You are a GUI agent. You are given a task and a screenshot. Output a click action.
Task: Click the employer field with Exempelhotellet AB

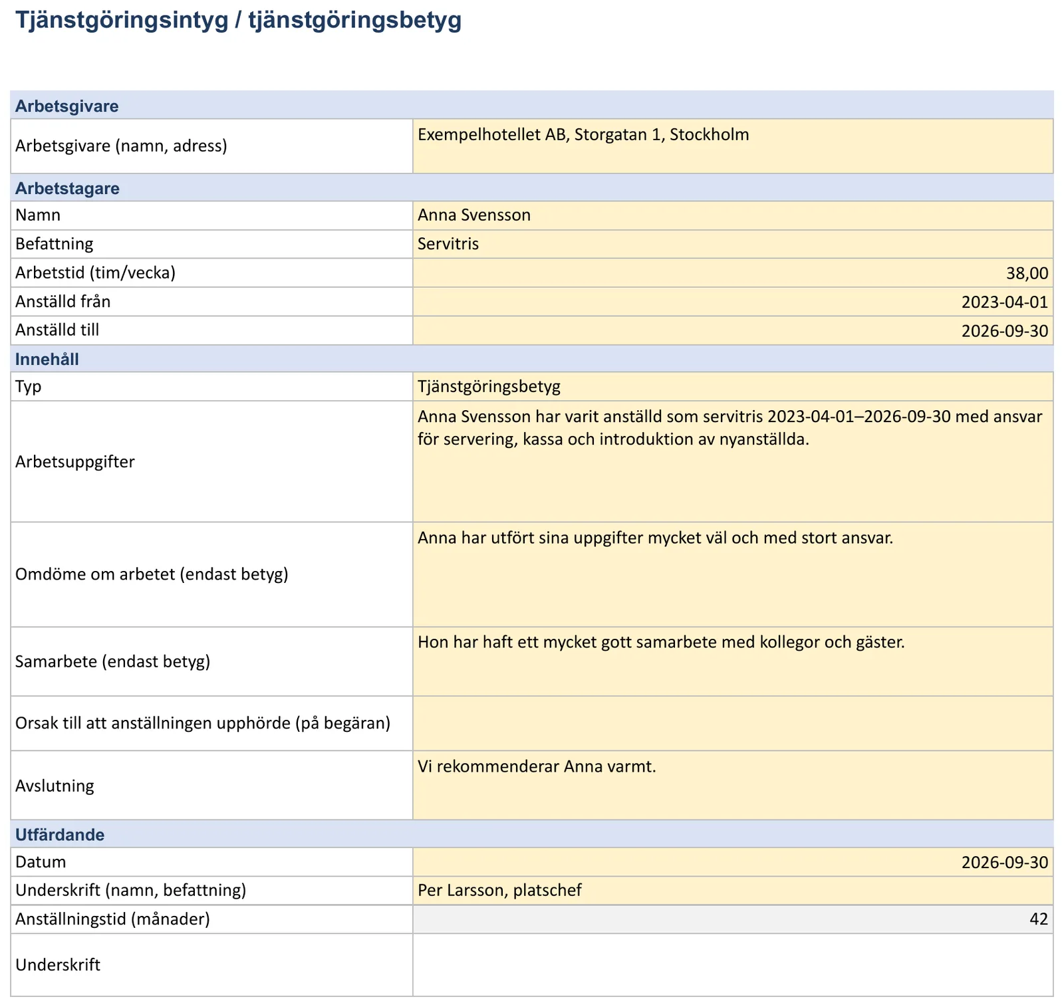733,146
